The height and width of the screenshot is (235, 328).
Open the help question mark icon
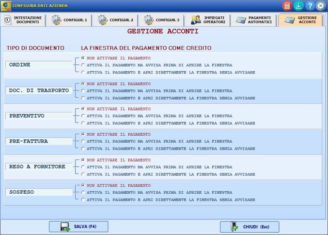point(310,6)
